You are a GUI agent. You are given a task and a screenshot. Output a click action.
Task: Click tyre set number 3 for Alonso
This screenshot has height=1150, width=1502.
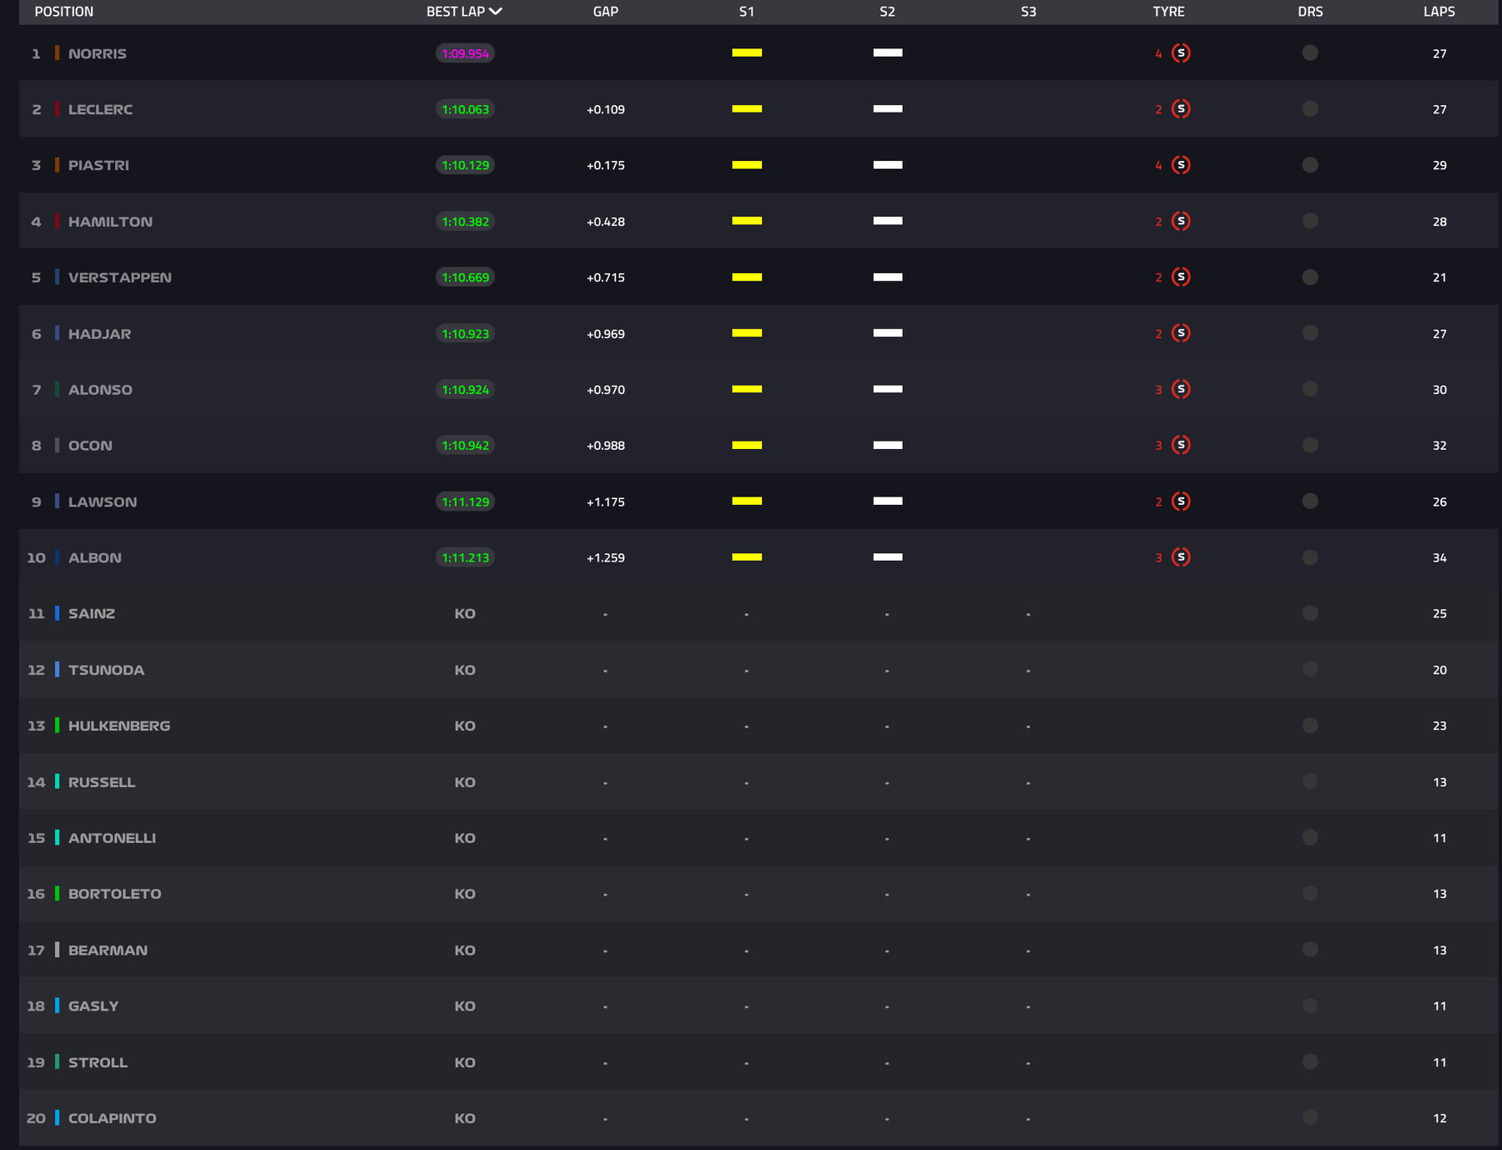point(1158,390)
